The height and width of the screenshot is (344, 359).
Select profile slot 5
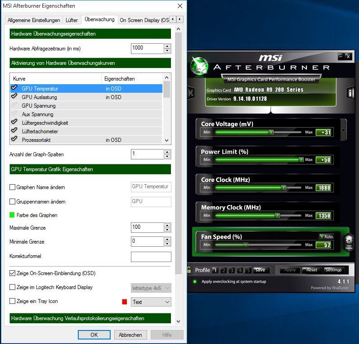(x=248, y=270)
